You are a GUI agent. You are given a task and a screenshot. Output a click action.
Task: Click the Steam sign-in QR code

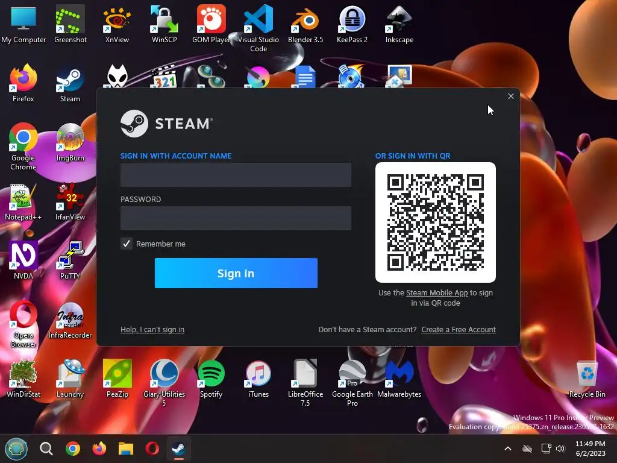(436, 222)
